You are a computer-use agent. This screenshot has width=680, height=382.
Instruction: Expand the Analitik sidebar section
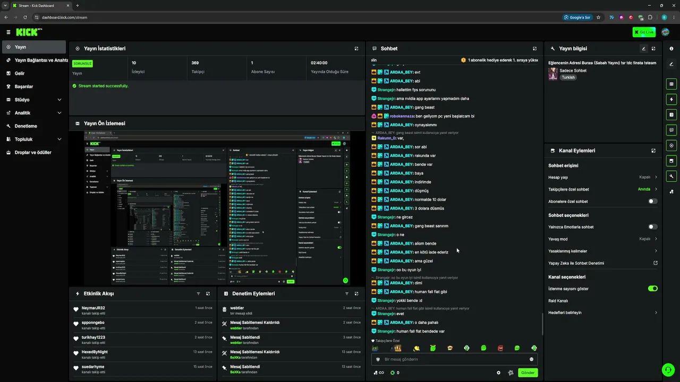click(x=35, y=113)
